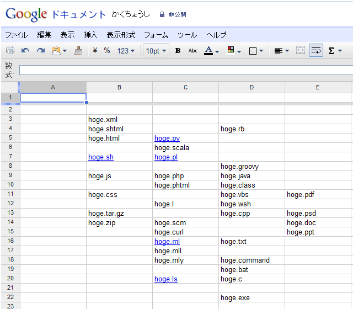Image resolution: width=353 pixels, height=309 pixels.
Task: Select the cell hoge.zip
Action: click(x=119, y=223)
